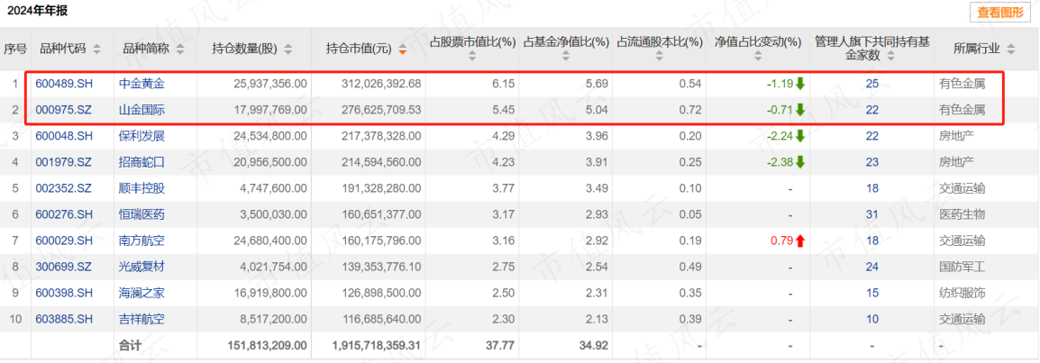
Task: Sort by 持仓数量(股) column arrows
Action: [x=287, y=49]
